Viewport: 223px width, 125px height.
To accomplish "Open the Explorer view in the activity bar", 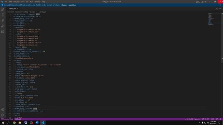I will [x=3, y=9].
